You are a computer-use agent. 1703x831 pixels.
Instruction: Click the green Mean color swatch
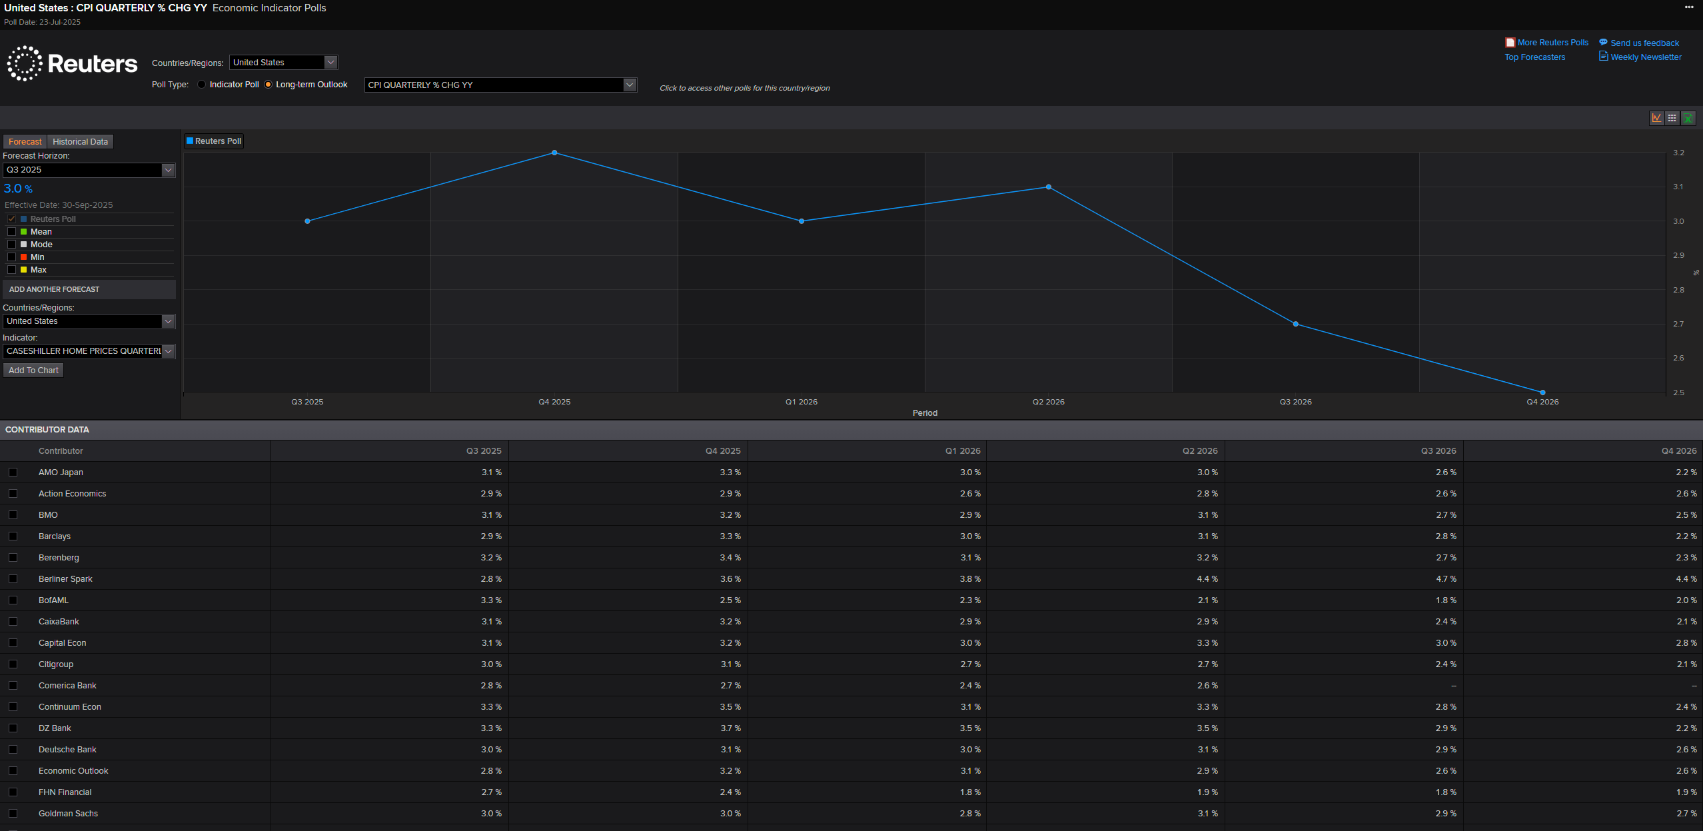pyautogui.click(x=23, y=232)
